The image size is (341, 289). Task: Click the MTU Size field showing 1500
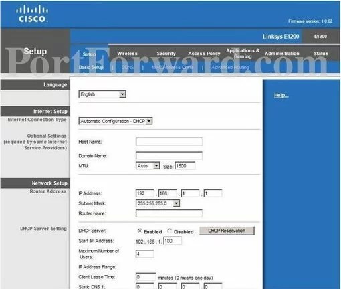(185, 166)
